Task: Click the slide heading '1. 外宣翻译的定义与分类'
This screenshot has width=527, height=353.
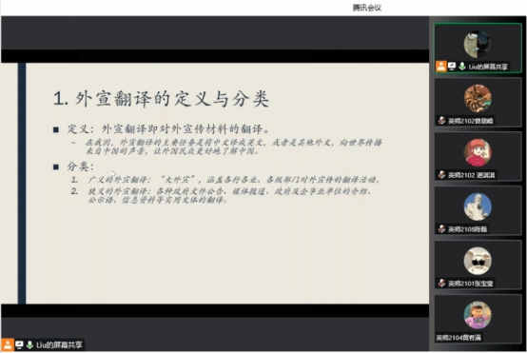Action: tap(161, 99)
